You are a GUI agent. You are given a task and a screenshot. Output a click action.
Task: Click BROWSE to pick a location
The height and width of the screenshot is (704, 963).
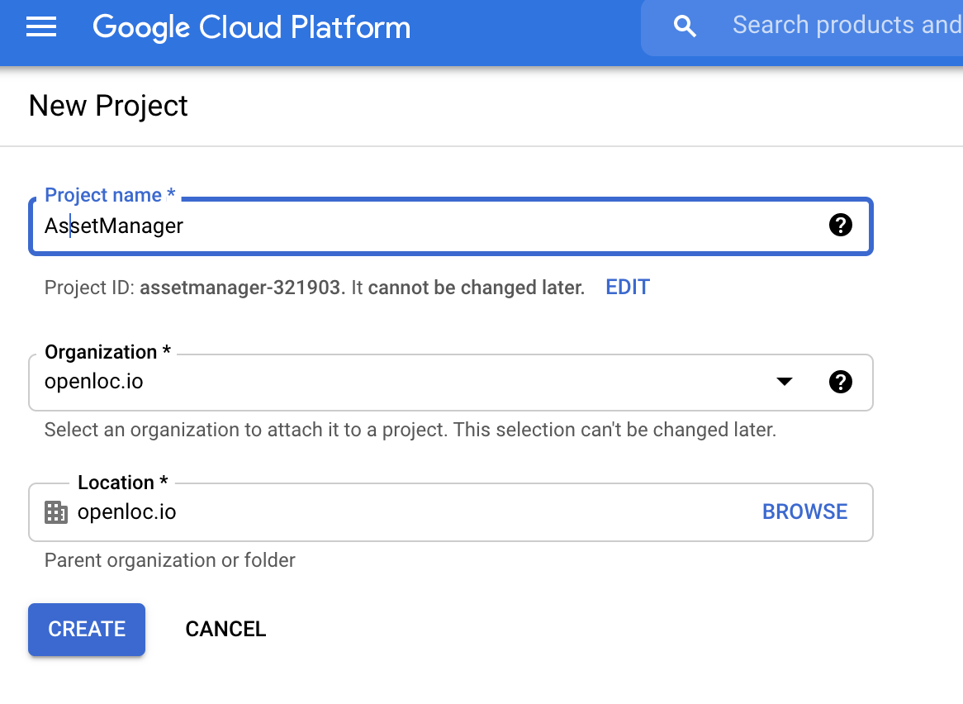[804, 511]
